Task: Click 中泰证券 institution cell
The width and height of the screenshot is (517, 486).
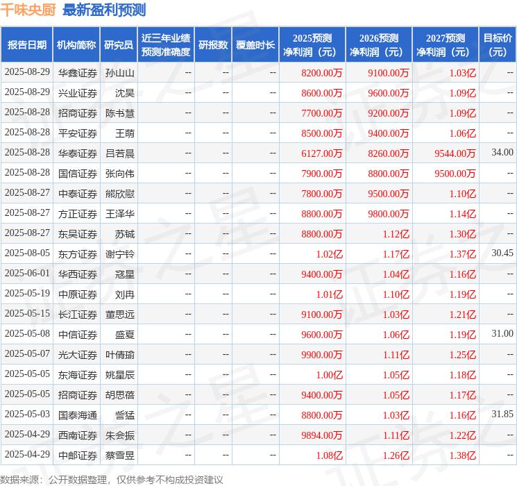Action: point(78,194)
